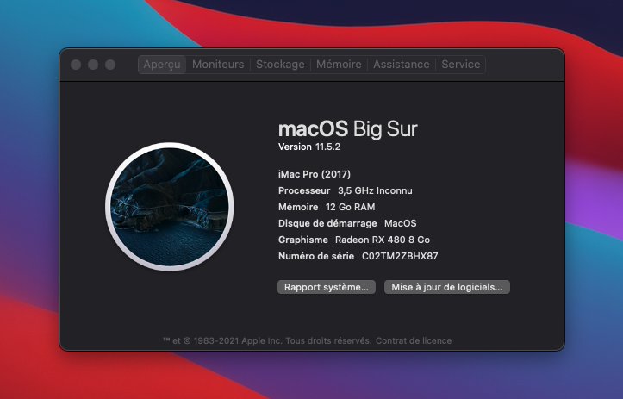Click the serial number C02TM2ZBHX87
Viewport: 623px width, 399px height.
click(400, 256)
